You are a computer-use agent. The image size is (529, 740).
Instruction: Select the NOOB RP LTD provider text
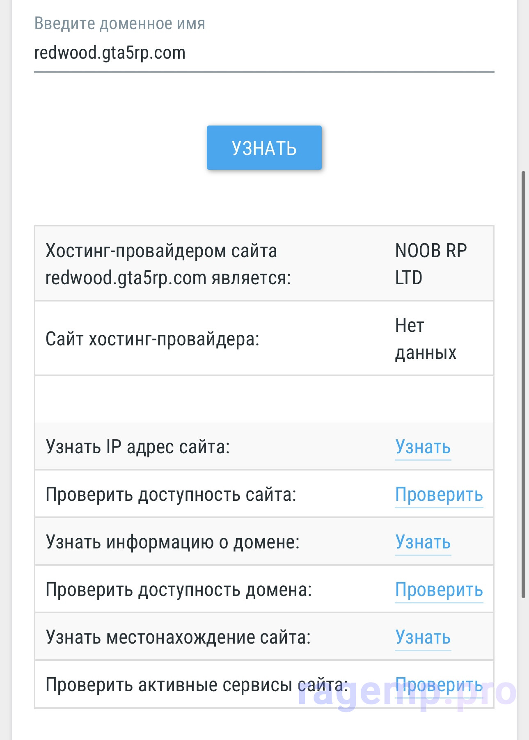coord(431,264)
